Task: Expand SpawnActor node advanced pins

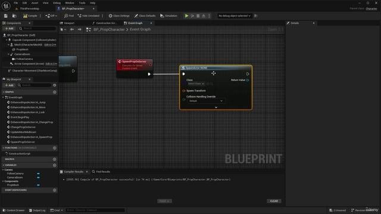Action: tap(216, 107)
